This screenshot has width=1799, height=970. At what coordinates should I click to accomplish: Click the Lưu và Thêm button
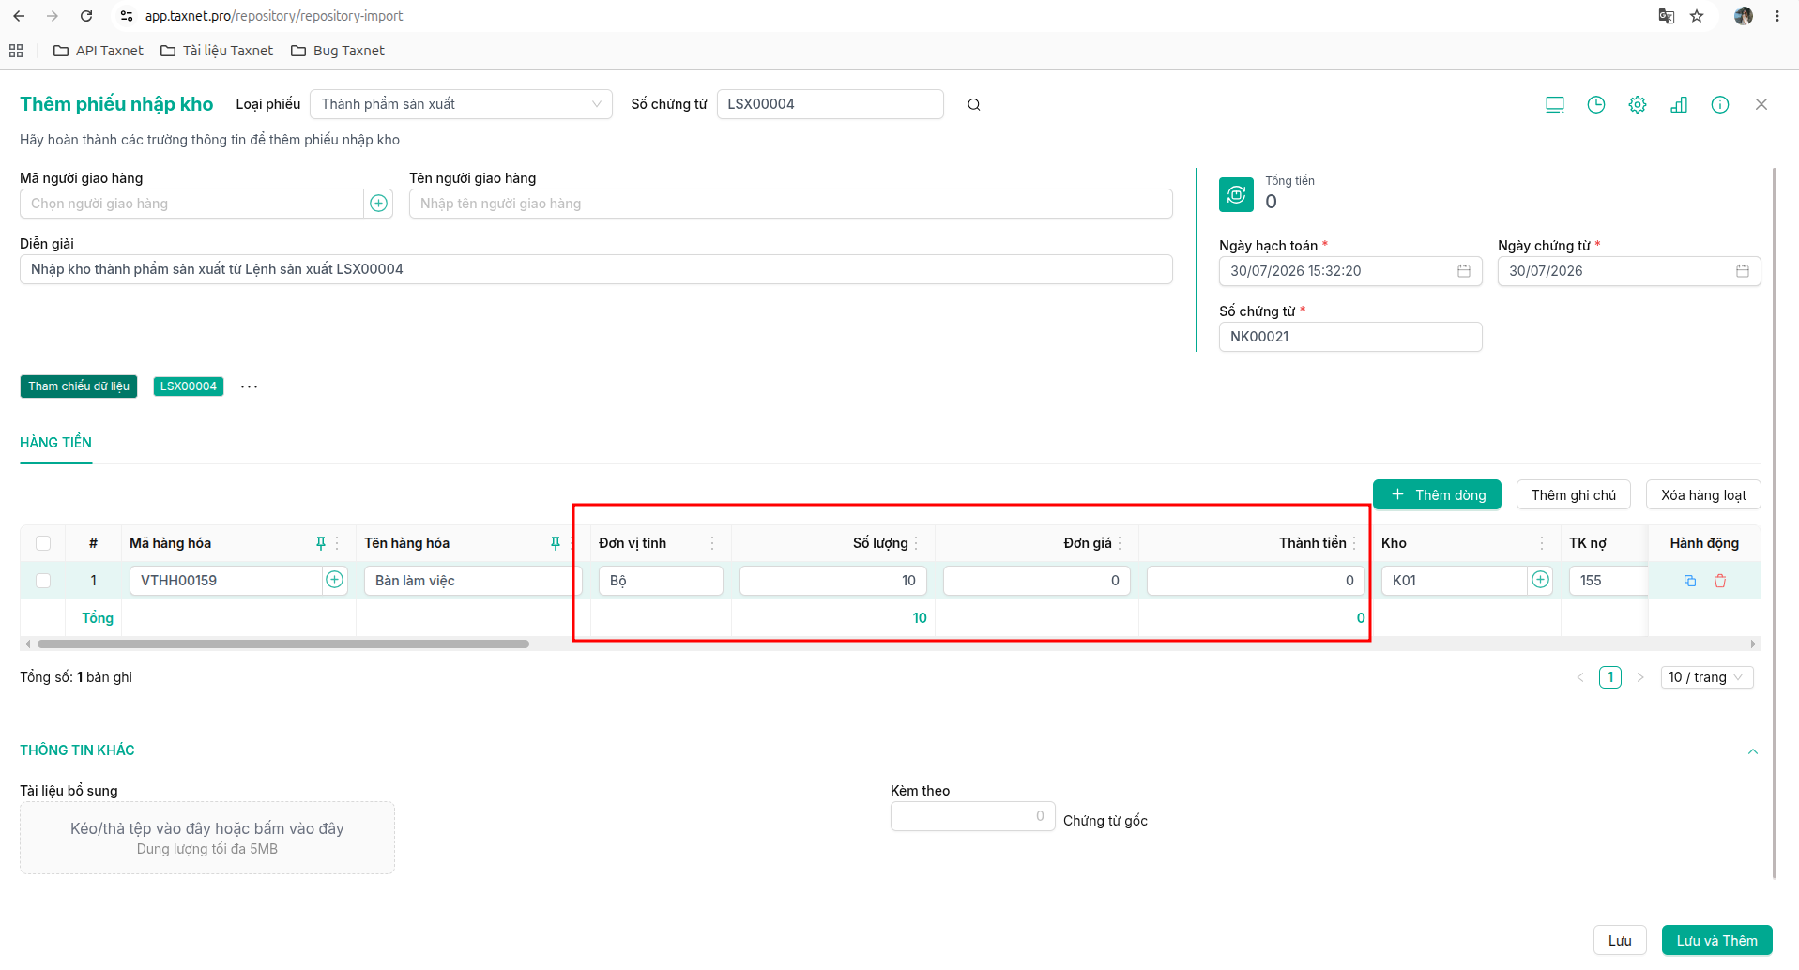coord(1716,941)
